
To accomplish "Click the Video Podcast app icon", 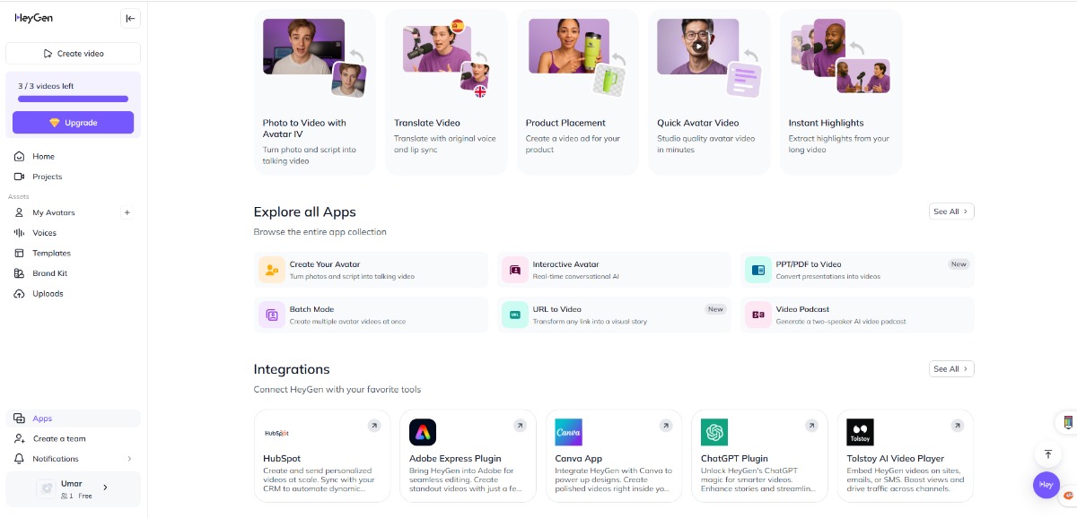I will 758,315.
